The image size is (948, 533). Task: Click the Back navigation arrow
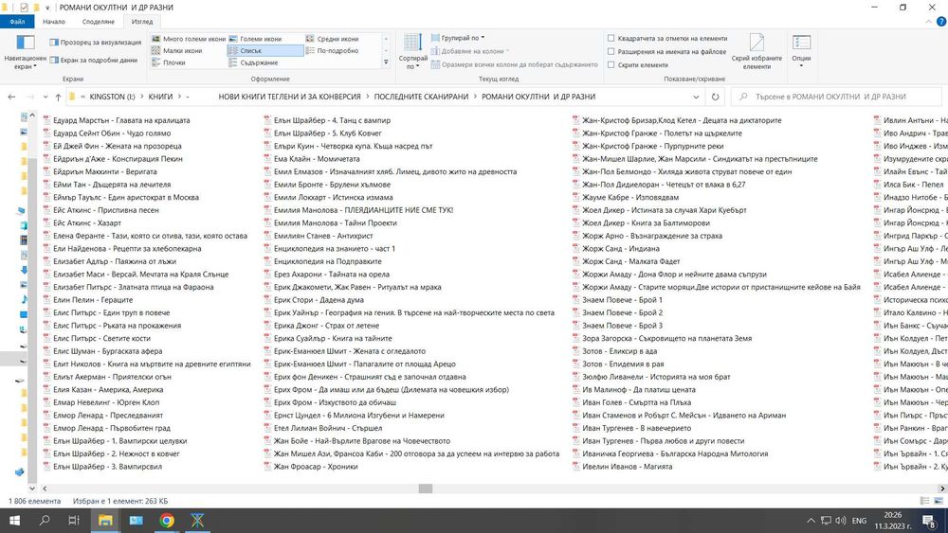click(x=12, y=97)
